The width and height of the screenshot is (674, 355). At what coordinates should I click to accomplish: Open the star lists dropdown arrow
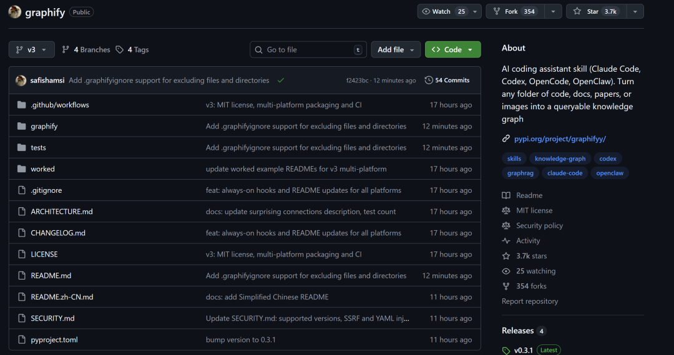635,11
